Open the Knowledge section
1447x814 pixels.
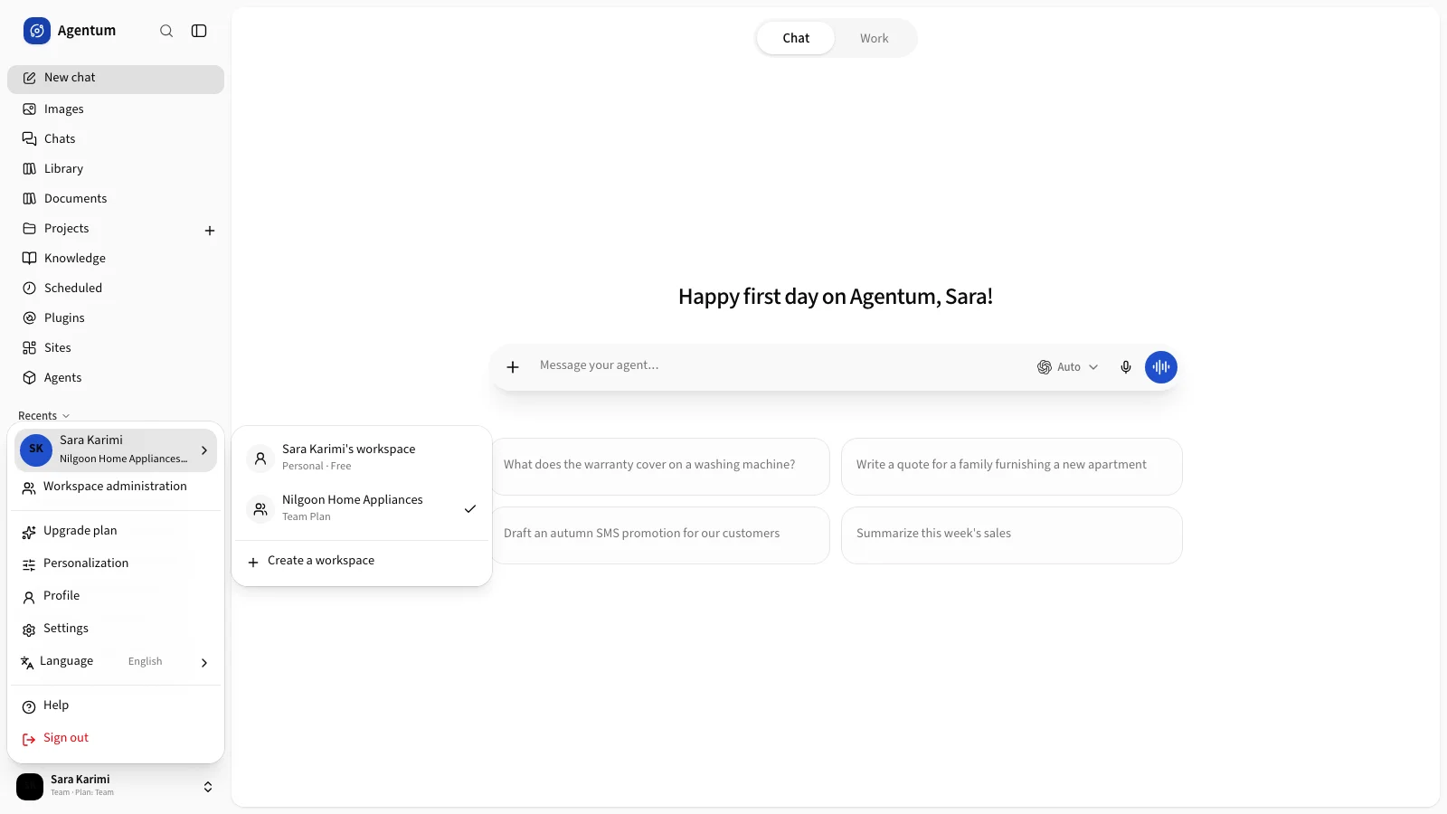click(x=116, y=259)
